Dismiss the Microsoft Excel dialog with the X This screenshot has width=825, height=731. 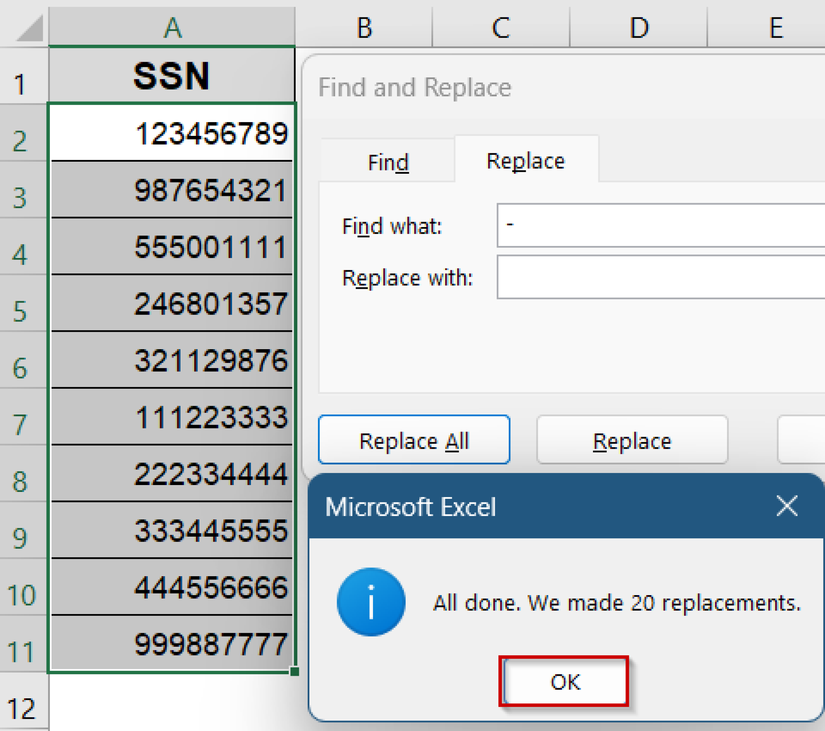[786, 505]
